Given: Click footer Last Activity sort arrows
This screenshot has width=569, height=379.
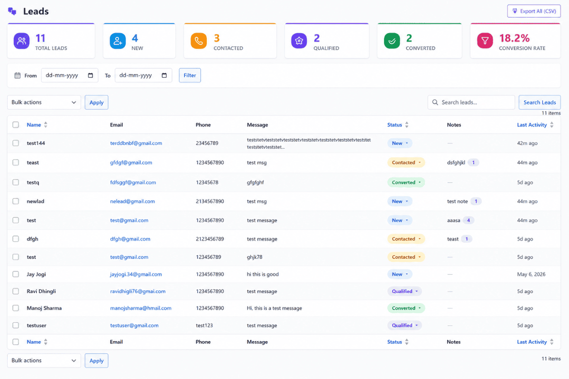Looking at the screenshot, I should coord(551,342).
